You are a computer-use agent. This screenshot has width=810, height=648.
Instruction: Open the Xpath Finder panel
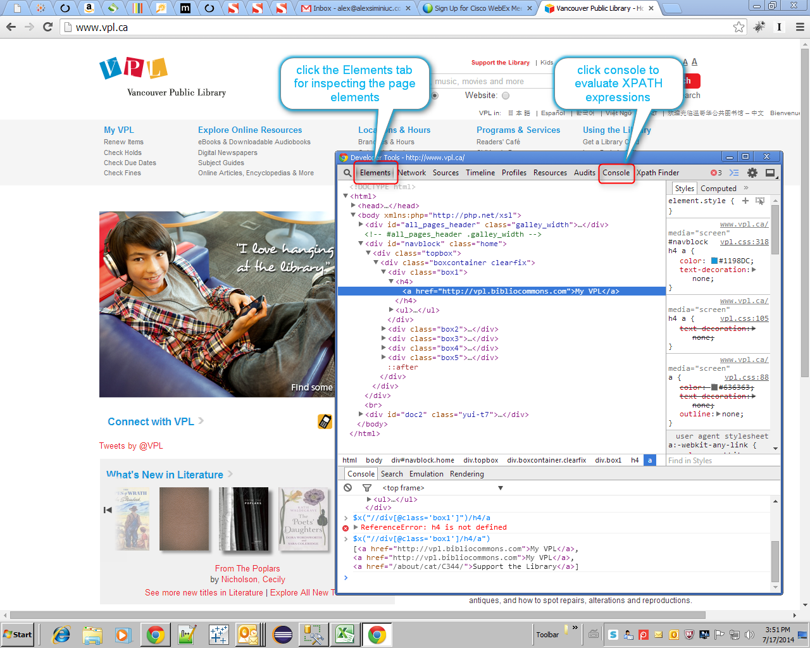[x=657, y=173]
